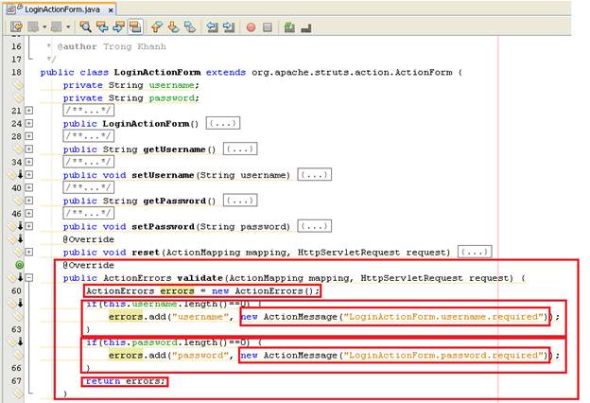Expand the setPassword method fold marker
This screenshot has height=403, width=590.
[x=29, y=226]
